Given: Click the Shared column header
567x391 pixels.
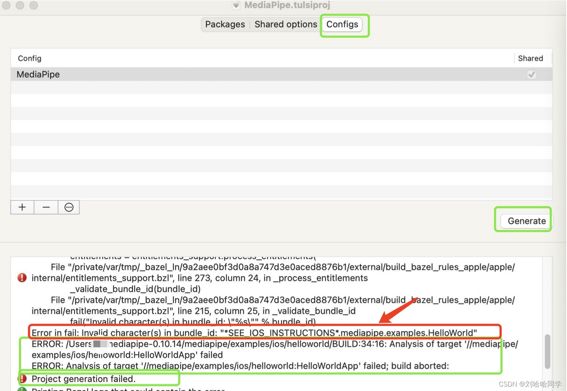Looking at the screenshot, I should [x=530, y=58].
